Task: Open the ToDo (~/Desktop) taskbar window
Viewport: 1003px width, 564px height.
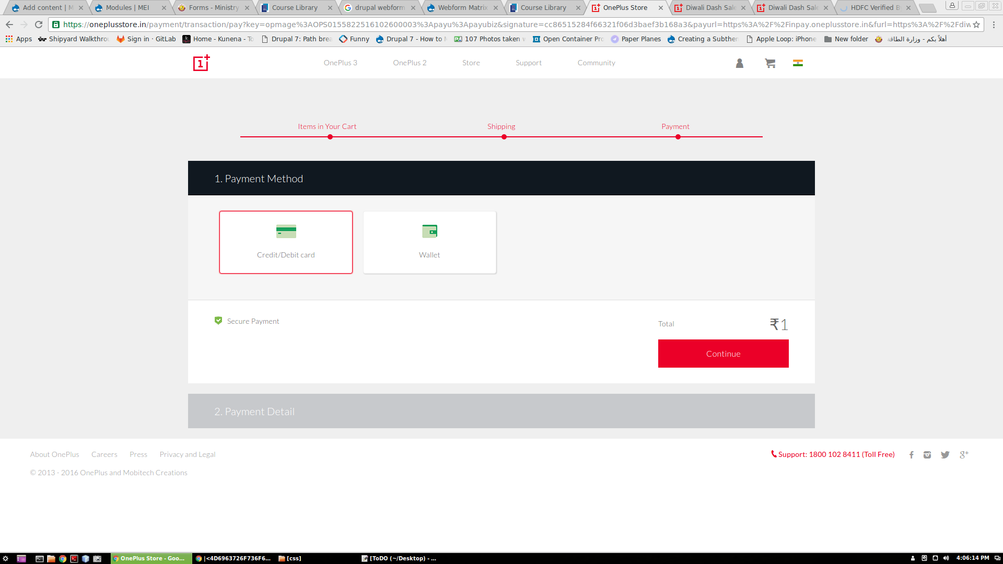Action: [399, 558]
